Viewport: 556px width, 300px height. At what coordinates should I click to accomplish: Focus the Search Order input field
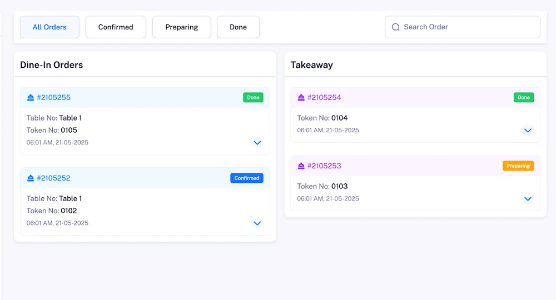click(463, 27)
